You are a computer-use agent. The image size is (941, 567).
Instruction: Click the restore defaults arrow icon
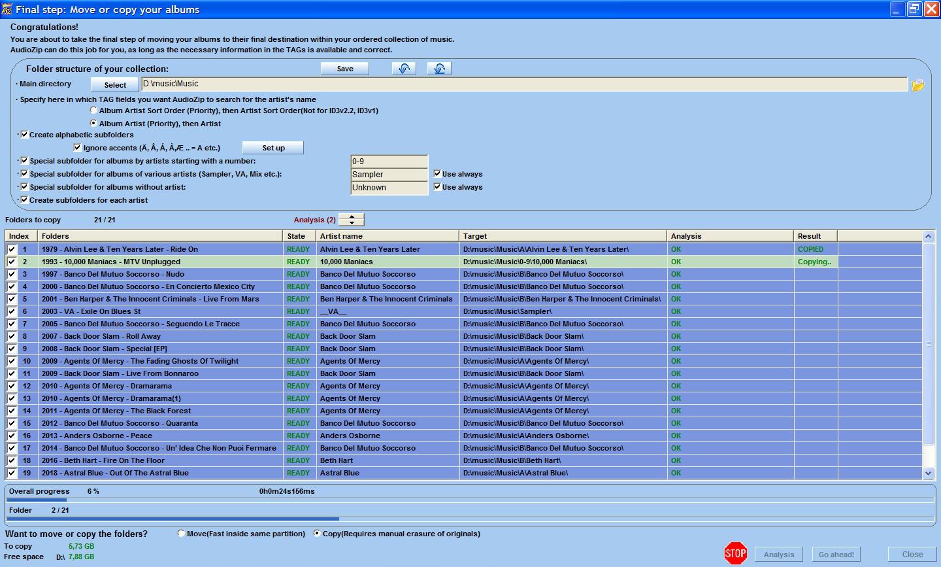pyautogui.click(x=439, y=69)
